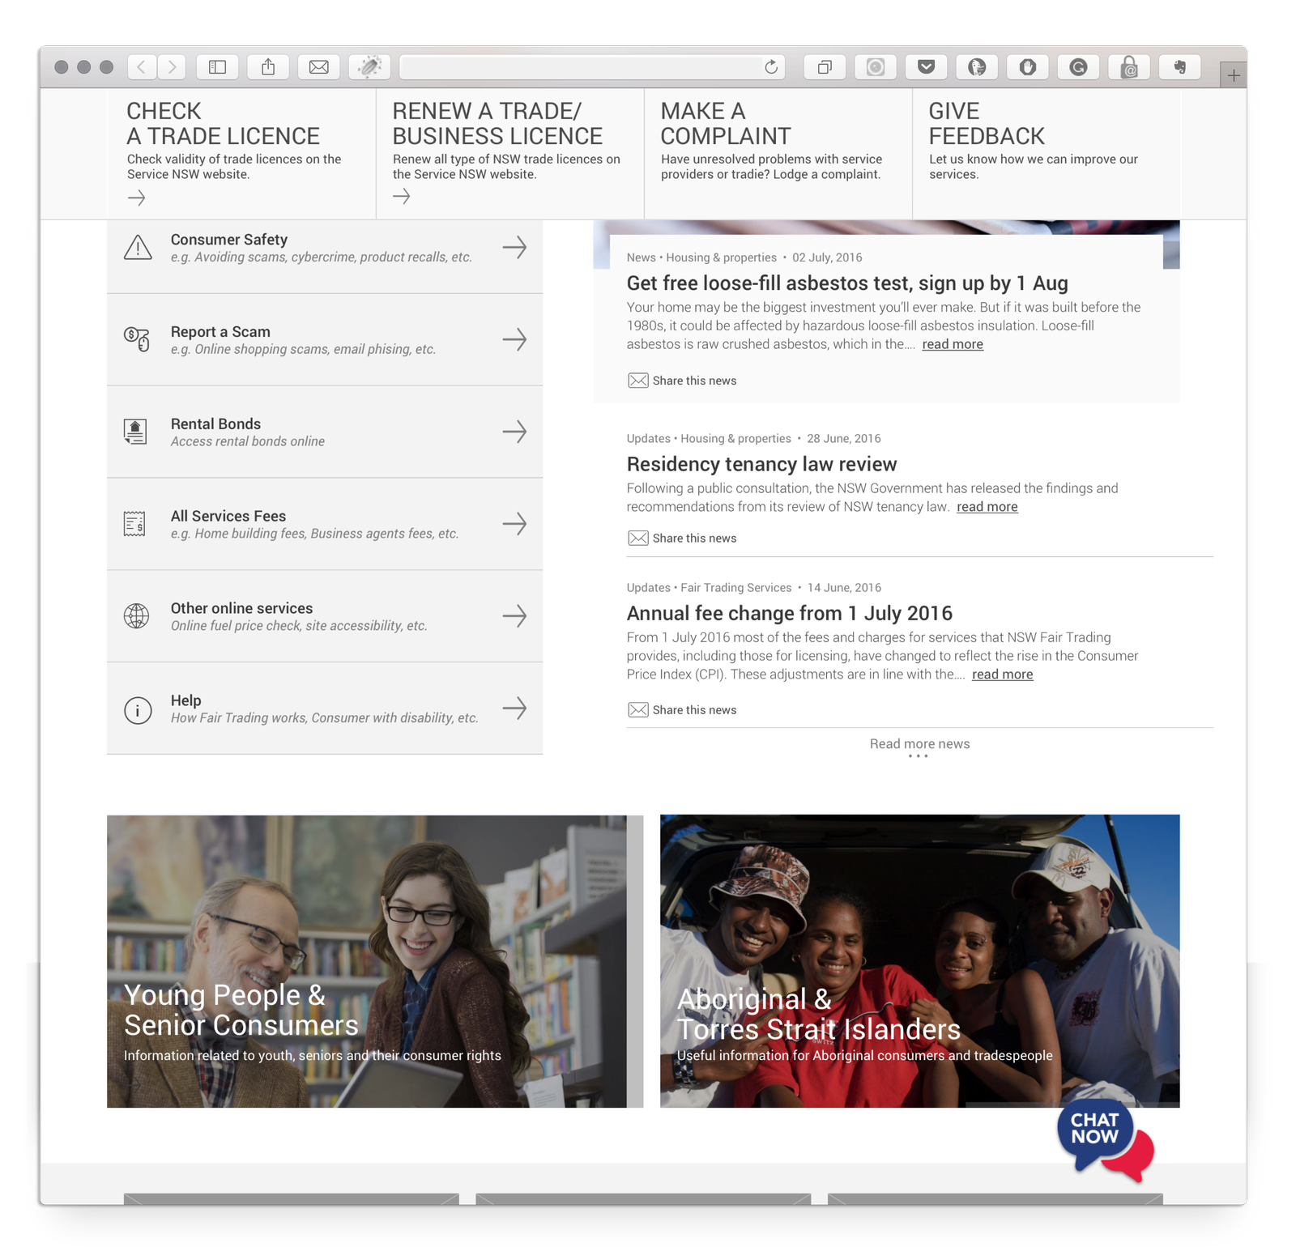Open Young People & Senior Consumers image card
This screenshot has width=1296, height=1247.
click(375, 961)
